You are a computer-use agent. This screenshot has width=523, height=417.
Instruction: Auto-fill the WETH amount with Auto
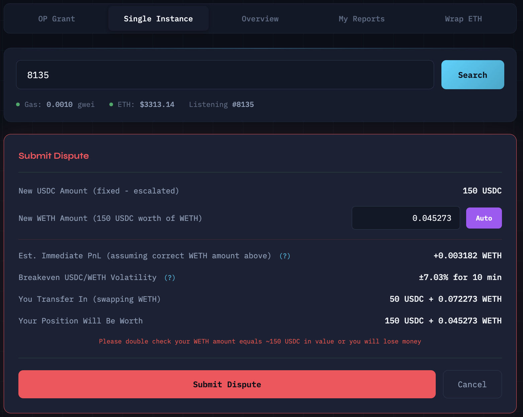pyautogui.click(x=484, y=218)
